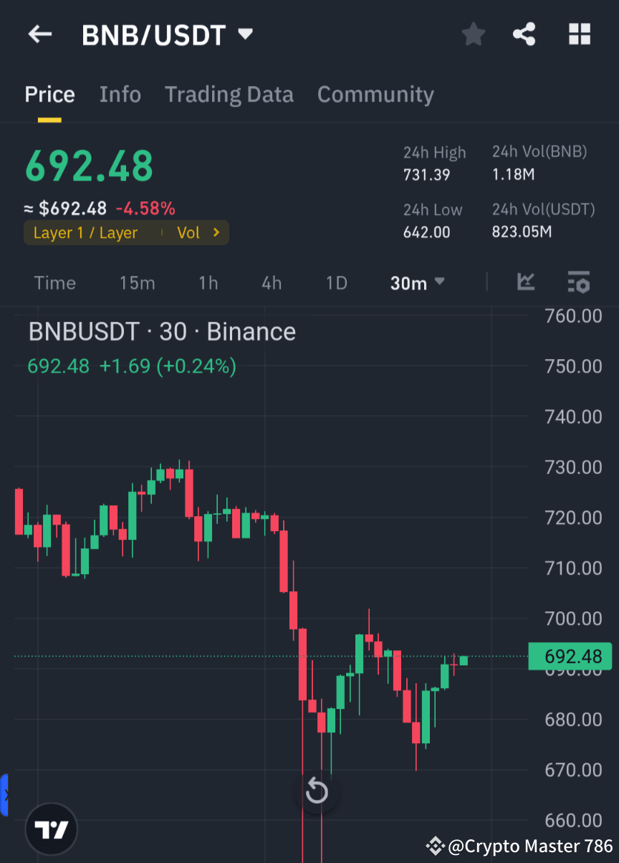This screenshot has width=619, height=863.
Task: Switch chart to 1D view
Action: tap(336, 282)
